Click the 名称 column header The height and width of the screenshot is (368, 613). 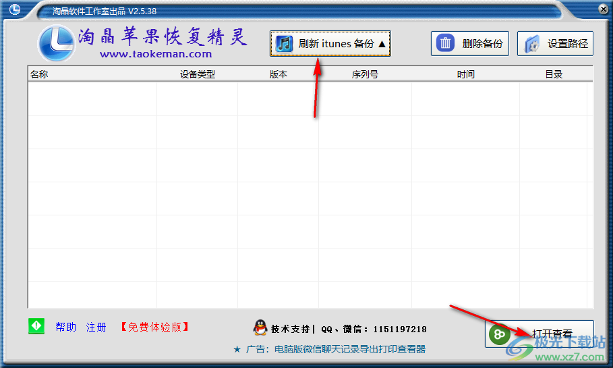[39, 74]
